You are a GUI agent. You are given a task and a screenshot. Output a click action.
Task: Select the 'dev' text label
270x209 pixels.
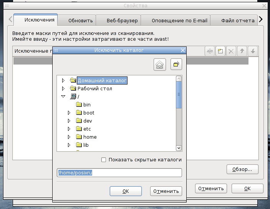click(88, 121)
